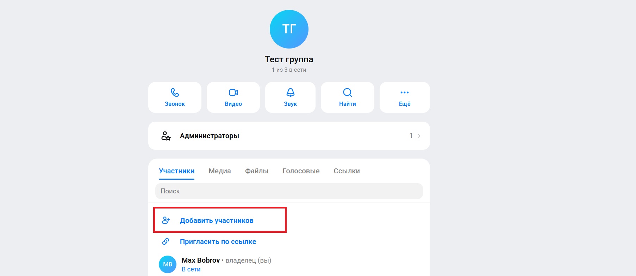Click the chain link icon for invite
This screenshot has width=636, height=276.
tap(166, 242)
